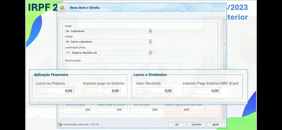
Task: Click the 'Novo Bem e Direito' title text
Action: 85,8
